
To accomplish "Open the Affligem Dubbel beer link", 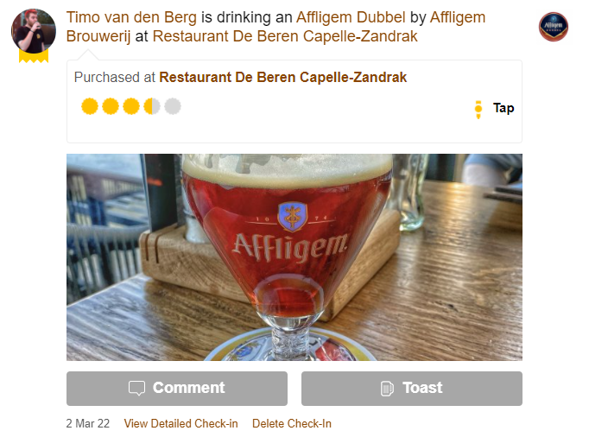I will coord(351,17).
